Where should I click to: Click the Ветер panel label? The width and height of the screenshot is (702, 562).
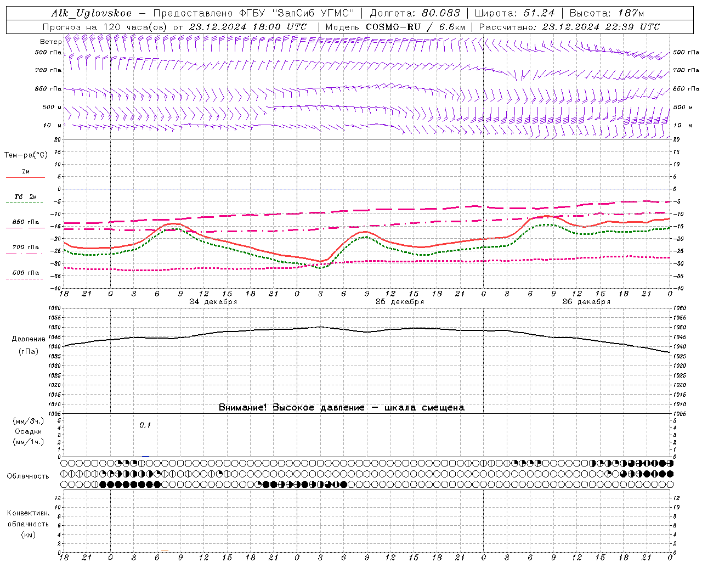tap(50, 42)
